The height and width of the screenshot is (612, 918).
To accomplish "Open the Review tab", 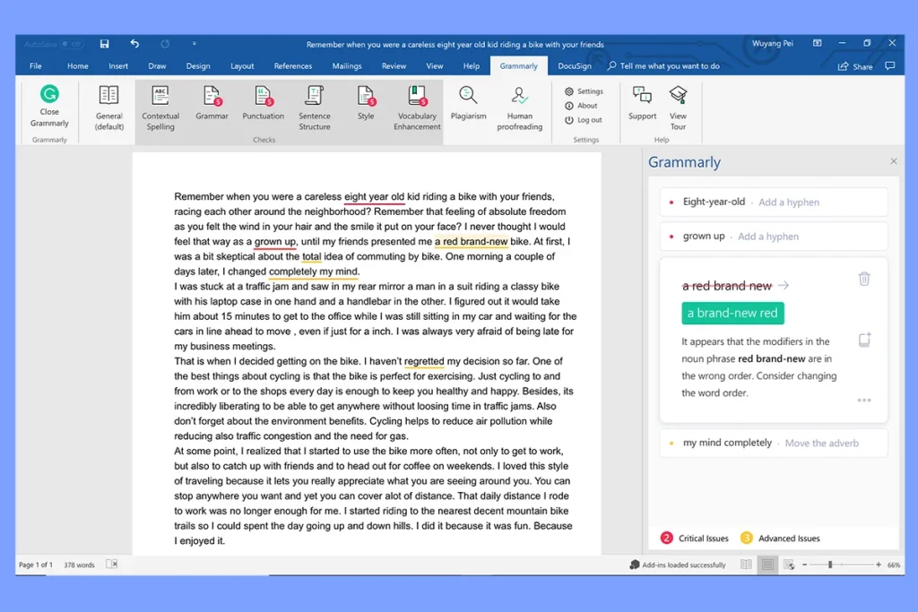I will (394, 65).
